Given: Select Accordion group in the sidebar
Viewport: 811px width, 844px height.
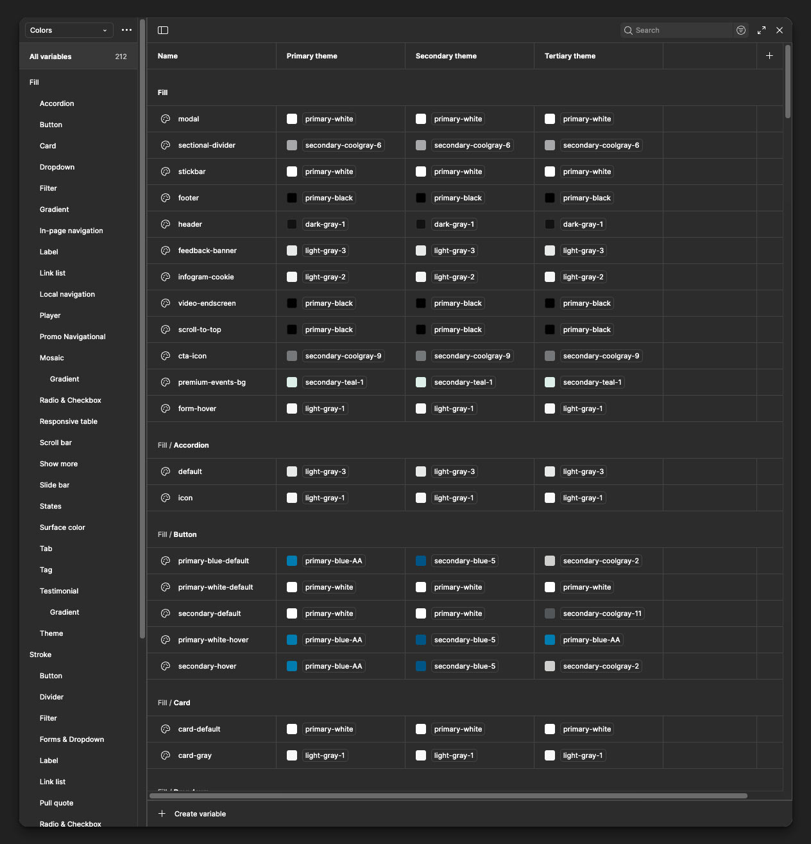Looking at the screenshot, I should 56,103.
